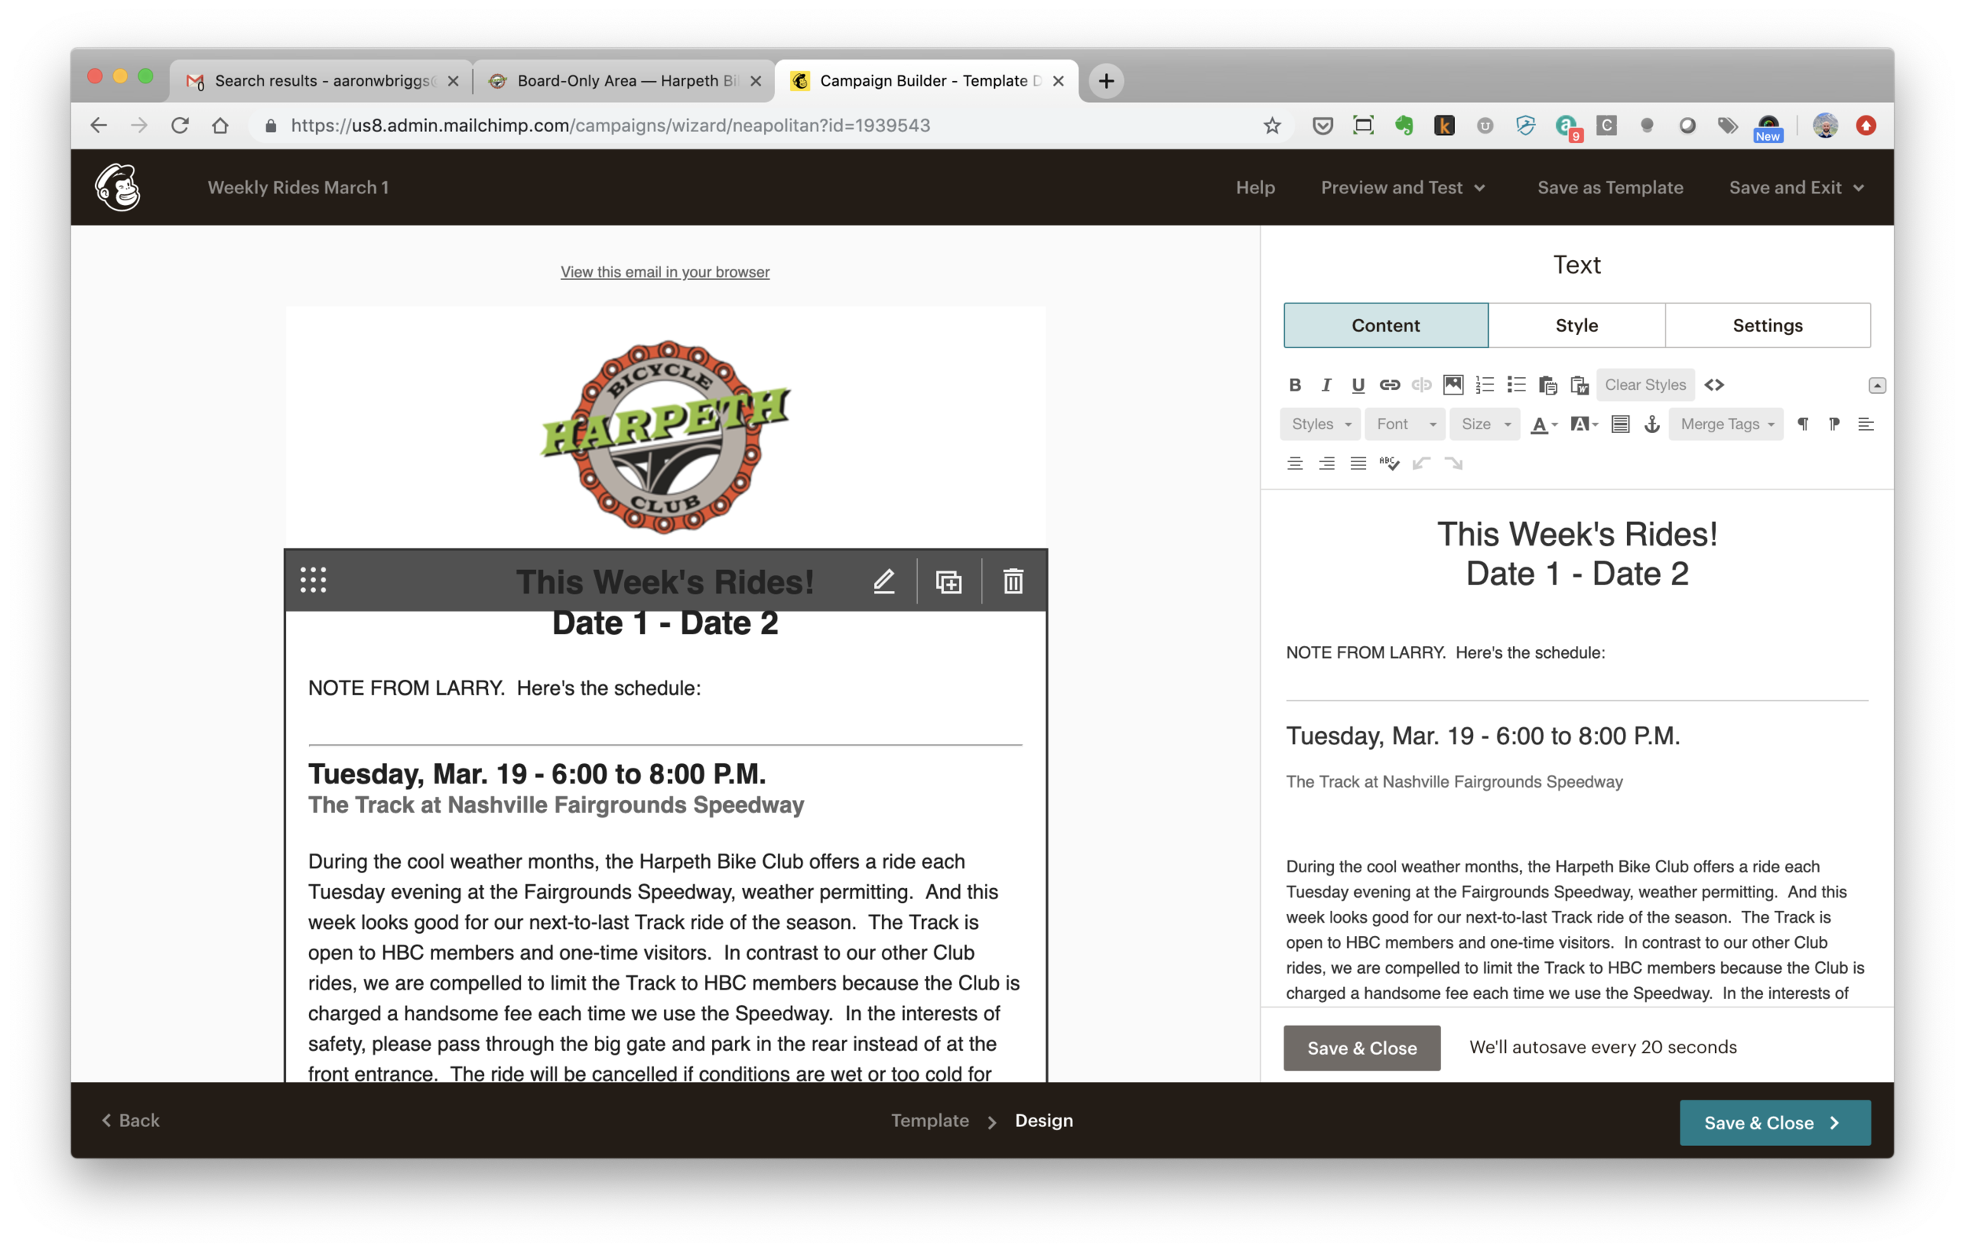The image size is (1965, 1252).
Task: Click the Evernote extension icon
Action: (x=1404, y=125)
